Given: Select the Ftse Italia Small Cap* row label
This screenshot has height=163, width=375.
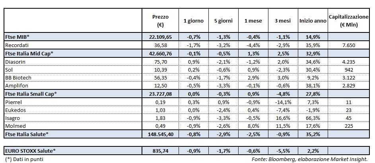Looking at the screenshot, I should pos(31,94).
